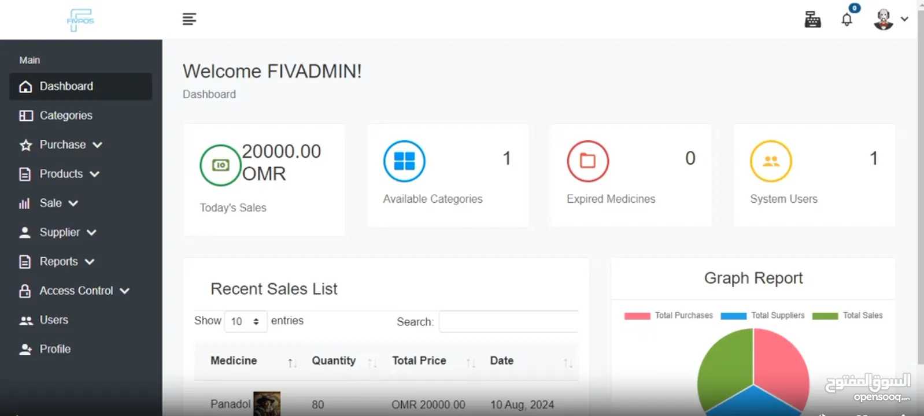Image resolution: width=924 pixels, height=416 pixels.
Task: Expand the Reports submenu chevron
Action: [x=89, y=262]
